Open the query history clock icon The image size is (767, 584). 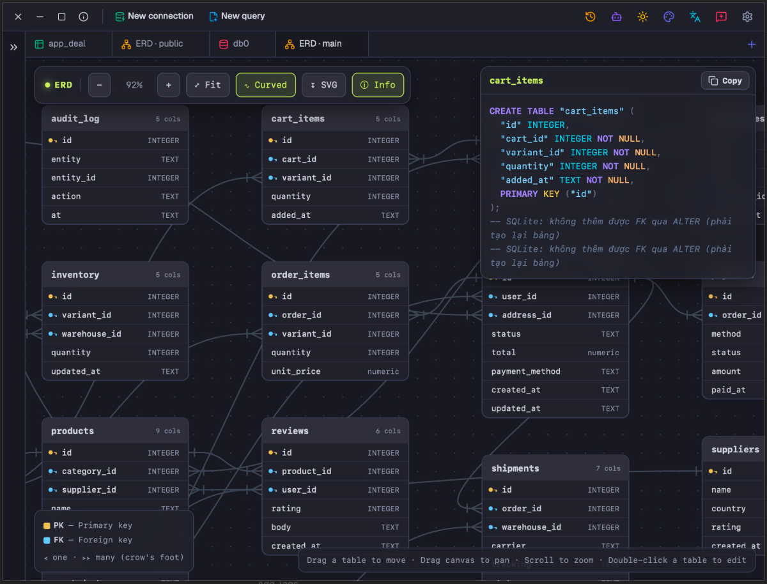click(x=591, y=17)
